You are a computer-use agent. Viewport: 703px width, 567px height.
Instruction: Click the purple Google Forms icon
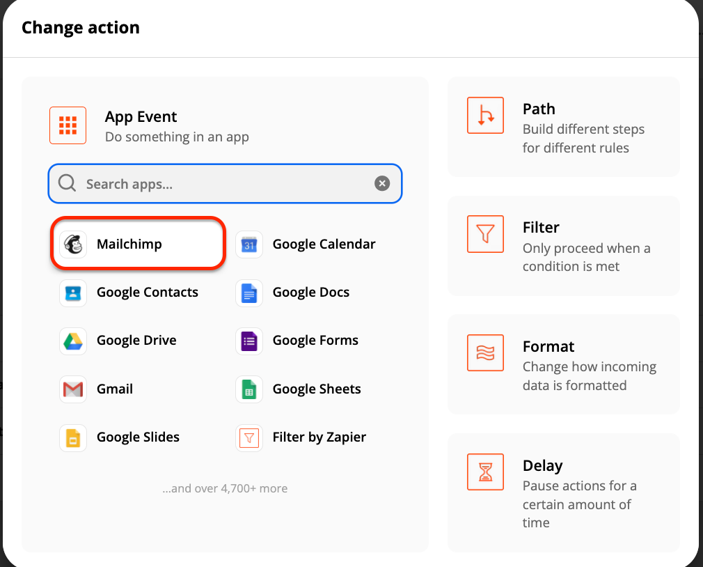tap(248, 341)
